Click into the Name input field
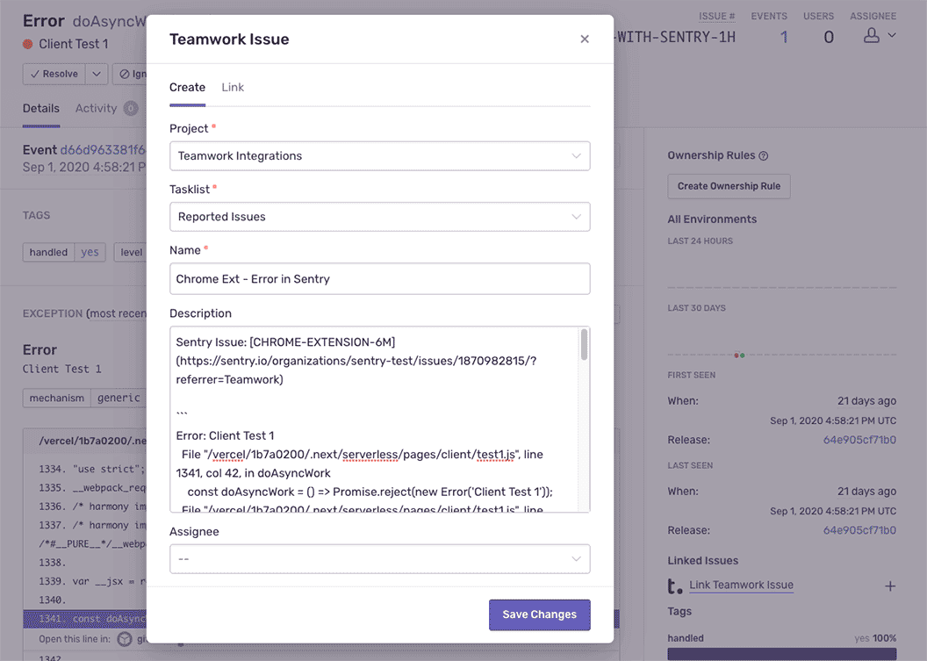The image size is (927, 661). pos(379,279)
